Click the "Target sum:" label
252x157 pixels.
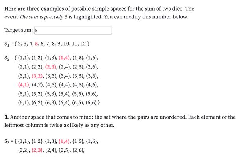click(19, 31)
